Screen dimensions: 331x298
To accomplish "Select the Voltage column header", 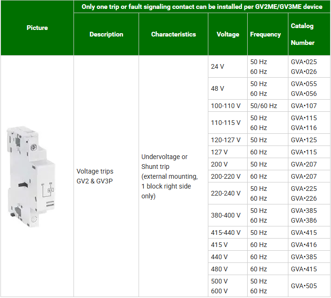I will pyautogui.click(x=228, y=34).
